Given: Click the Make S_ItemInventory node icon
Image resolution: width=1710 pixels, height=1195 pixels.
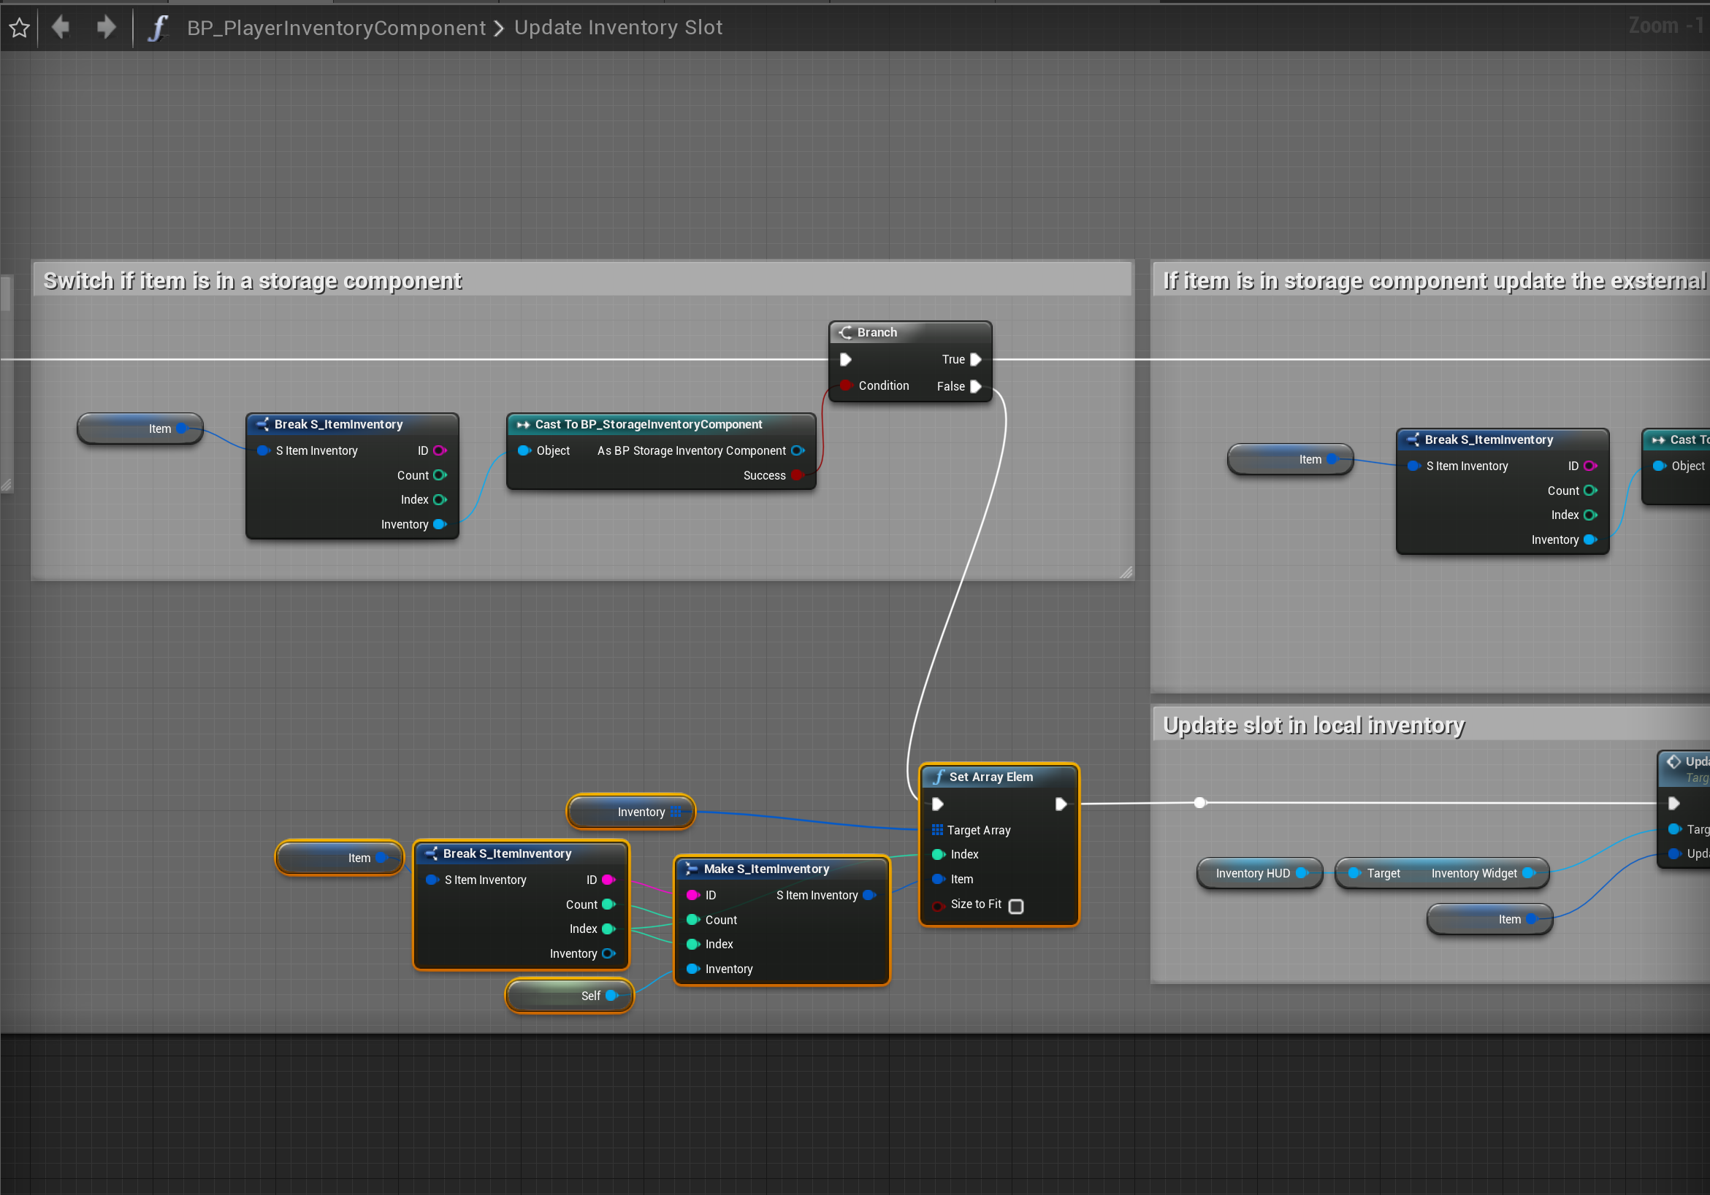Looking at the screenshot, I should click(x=691, y=869).
